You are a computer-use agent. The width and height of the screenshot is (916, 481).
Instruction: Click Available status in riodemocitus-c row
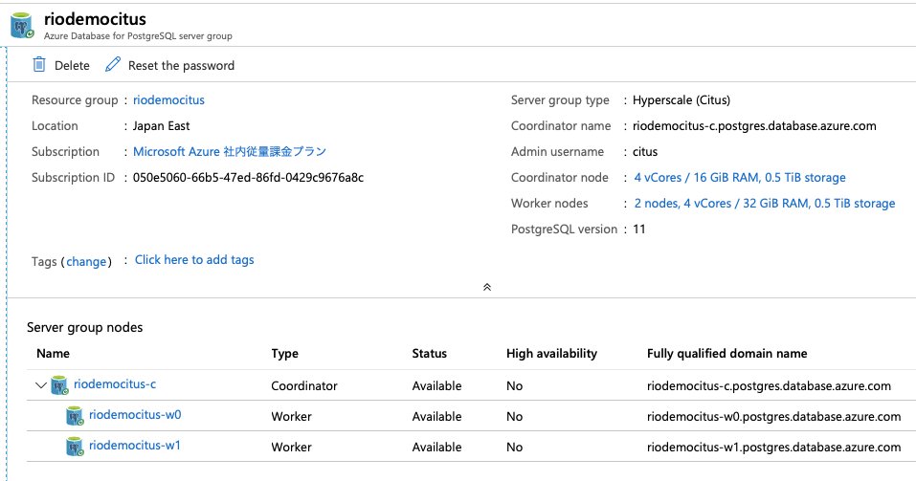[x=437, y=385]
